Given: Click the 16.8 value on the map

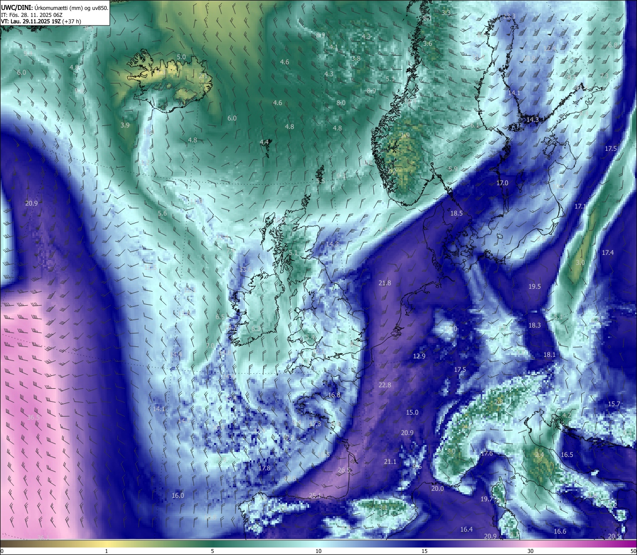Looking at the screenshot, I should tap(334, 395).
